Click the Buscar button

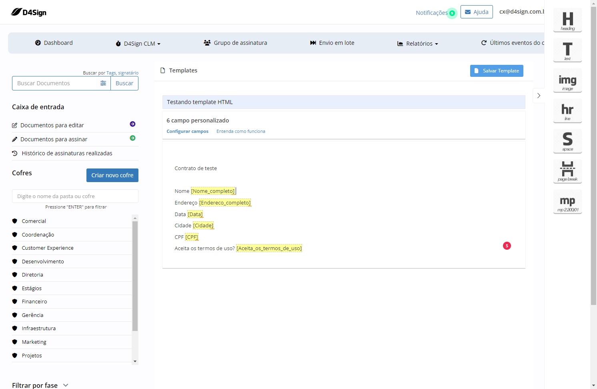pos(124,83)
